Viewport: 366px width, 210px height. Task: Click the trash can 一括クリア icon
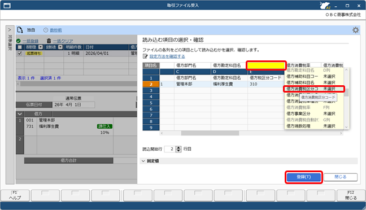tap(49, 41)
